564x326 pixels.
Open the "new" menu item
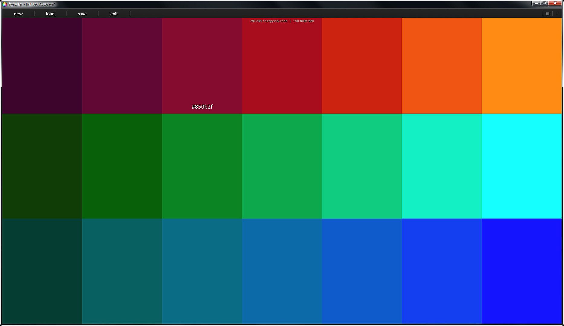tap(18, 14)
